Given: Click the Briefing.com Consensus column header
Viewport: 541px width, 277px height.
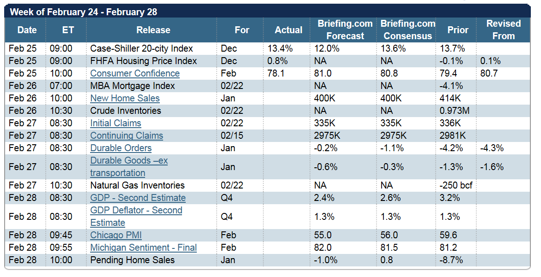Looking at the screenshot, I should pos(408,30).
